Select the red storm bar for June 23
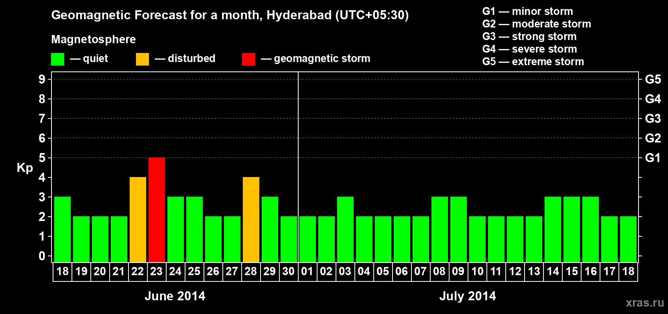This screenshot has height=314, width=668. [157, 210]
